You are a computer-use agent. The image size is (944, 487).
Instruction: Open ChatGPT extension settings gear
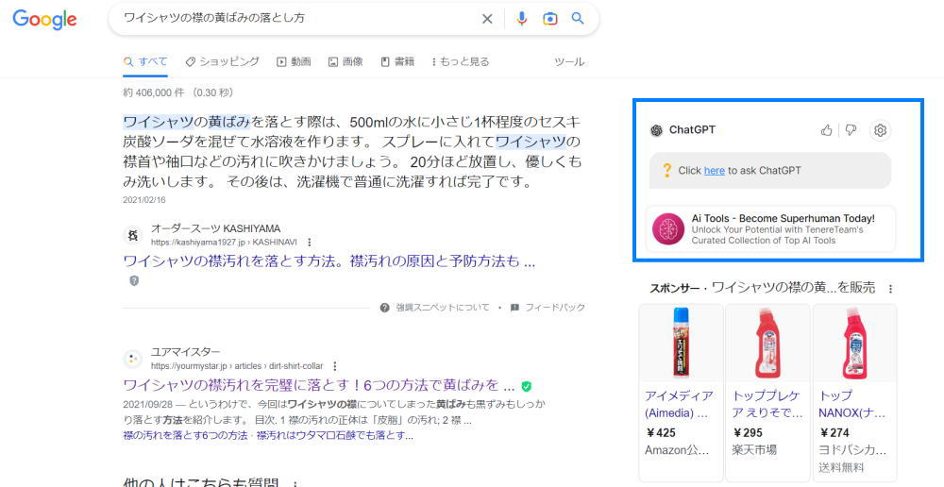tap(880, 130)
